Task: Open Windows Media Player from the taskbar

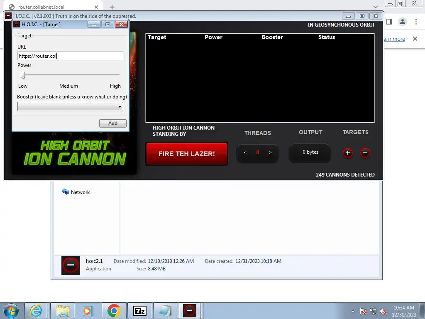Action: coord(88,311)
